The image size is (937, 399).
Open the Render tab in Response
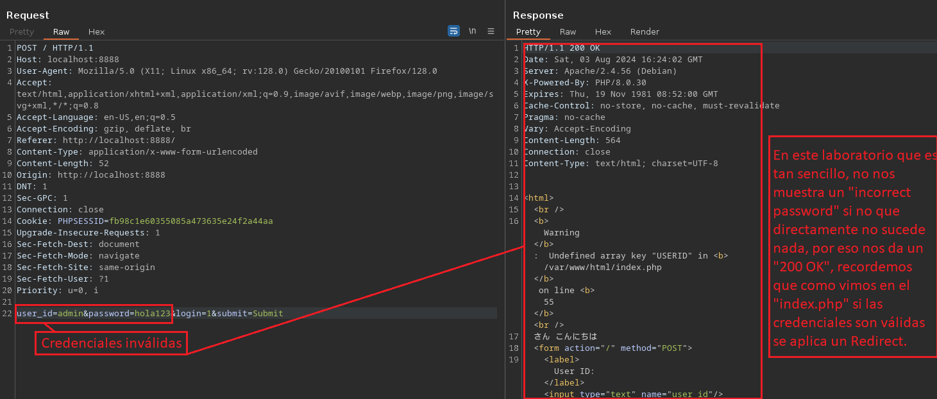(645, 31)
